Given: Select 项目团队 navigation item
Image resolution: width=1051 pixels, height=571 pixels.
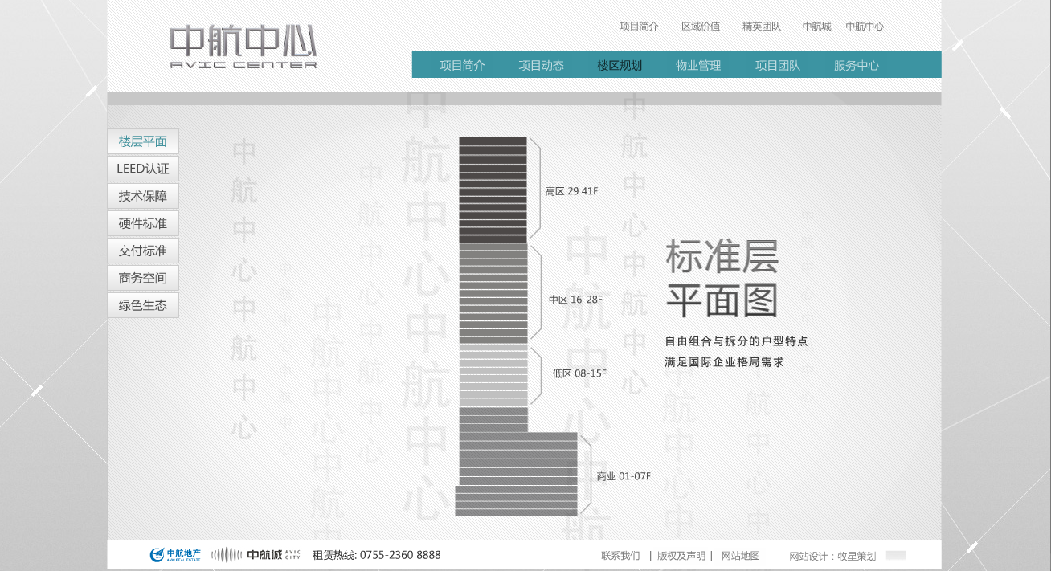Looking at the screenshot, I should [x=777, y=65].
